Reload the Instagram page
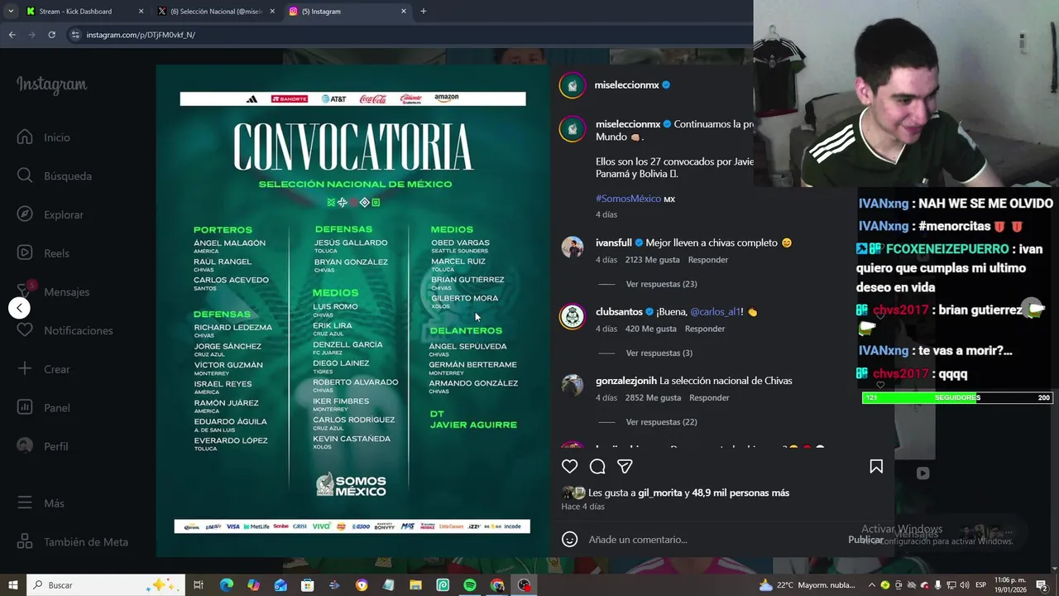1059x596 pixels. [51, 35]
